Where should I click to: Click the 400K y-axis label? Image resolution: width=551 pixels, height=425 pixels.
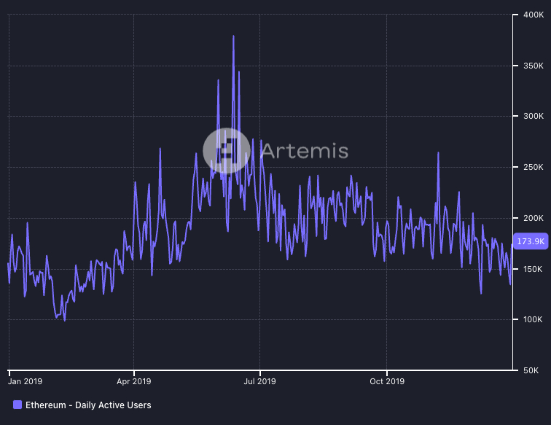534,15
